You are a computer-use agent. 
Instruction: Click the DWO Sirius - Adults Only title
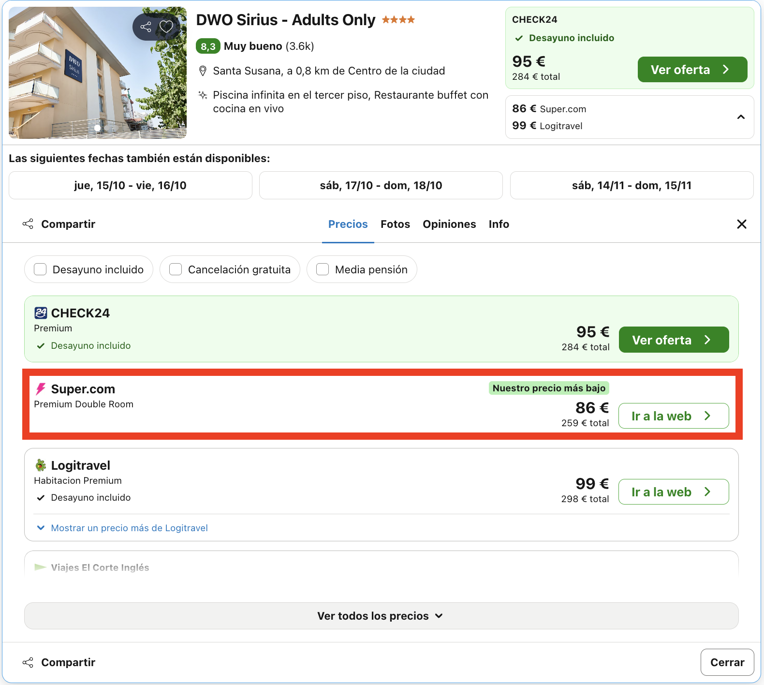pyautogui.click(x=286, y=20)
